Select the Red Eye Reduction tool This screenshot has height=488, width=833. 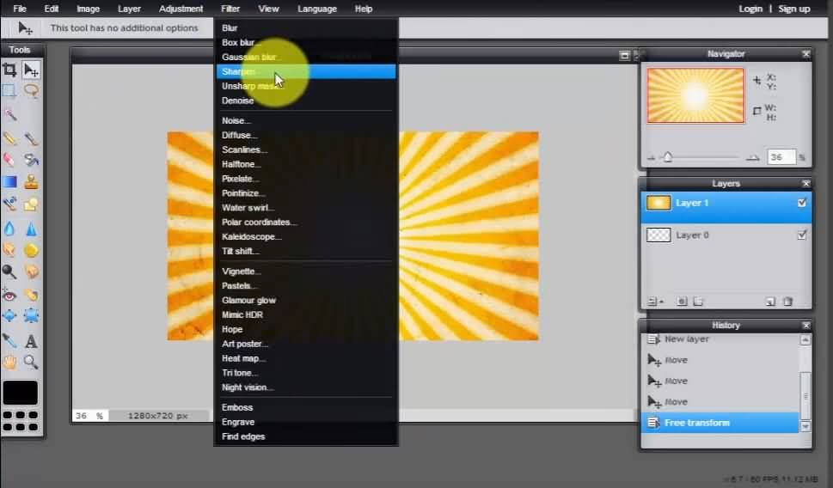9,295
